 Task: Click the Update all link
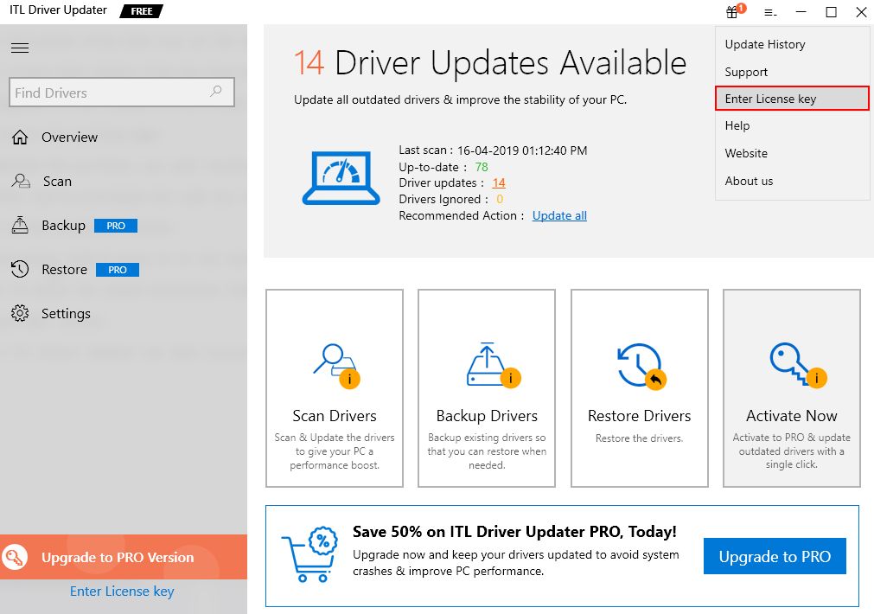point(559,216)
